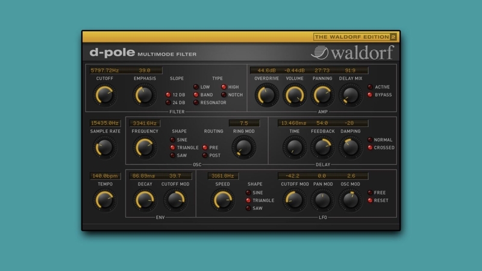Click the Pan Mod knob
Screen dimensions: 482x271
pyautogui.click(x=322, y=201)
